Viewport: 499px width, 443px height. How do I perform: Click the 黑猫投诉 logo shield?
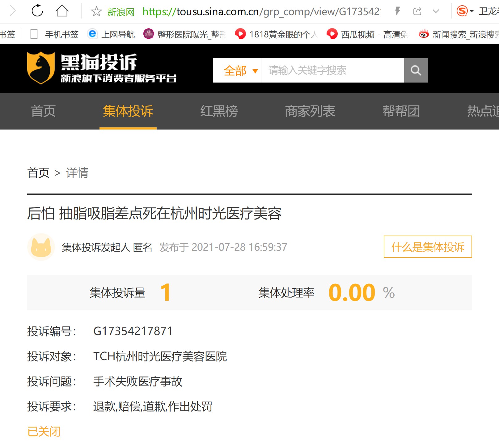coord(41,68)
